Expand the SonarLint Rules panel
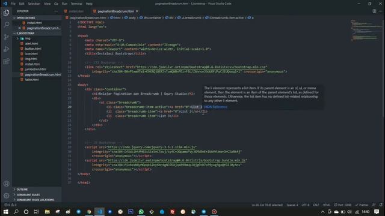The height and width of the screenshot is (216, 385). [37, 194]
